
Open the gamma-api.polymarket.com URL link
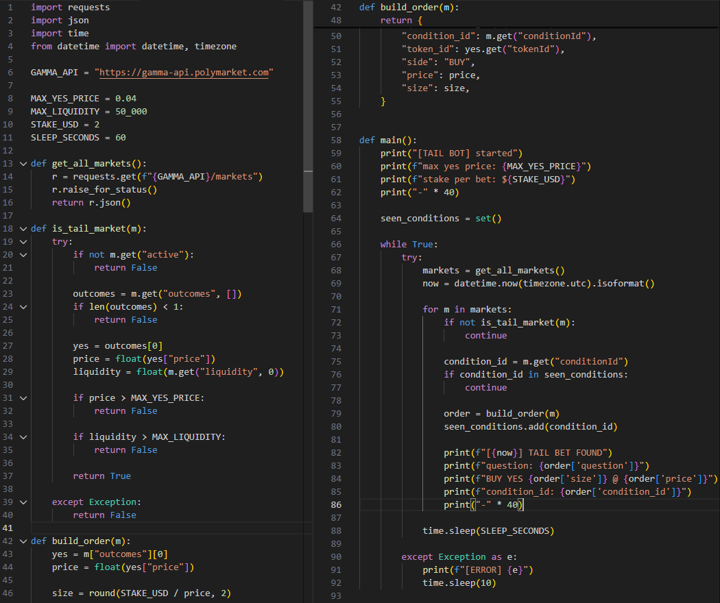pyautogui.click(x=184, y=73)
